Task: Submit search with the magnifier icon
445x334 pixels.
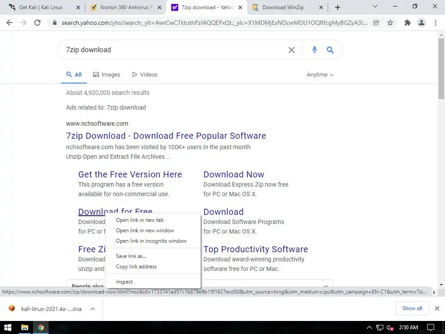Action: click(330, 50)
